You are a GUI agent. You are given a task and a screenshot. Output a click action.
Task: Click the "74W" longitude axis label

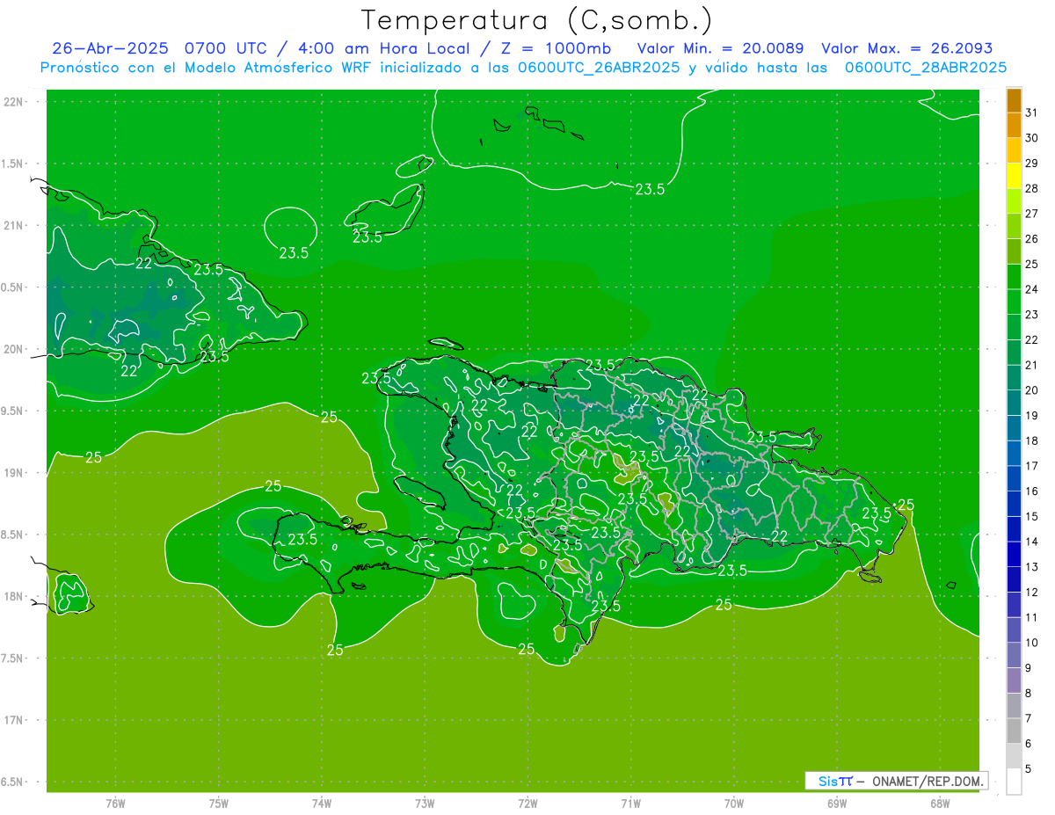pos(322,803)
